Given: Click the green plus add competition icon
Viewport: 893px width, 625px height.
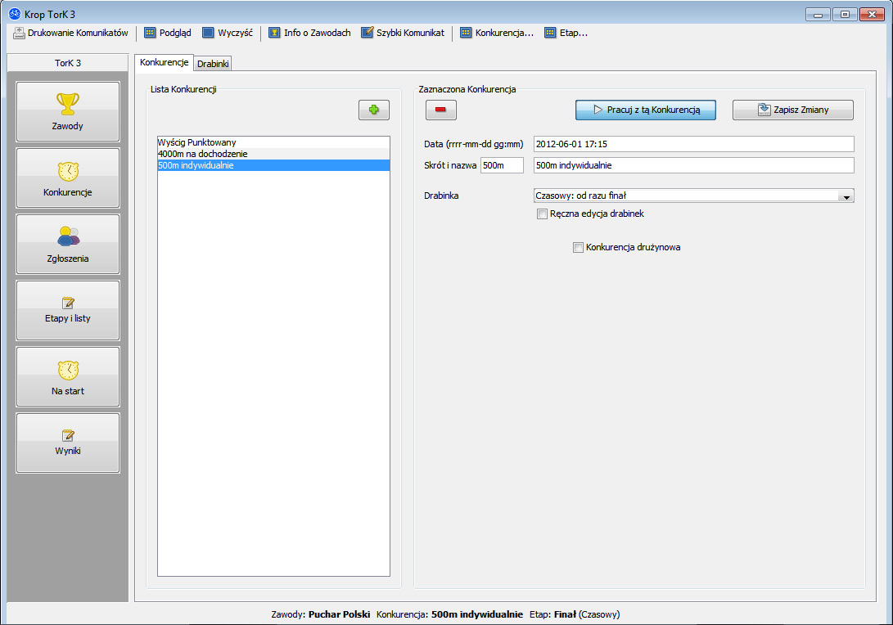Looking at the screenshot, I should (374, 110).
